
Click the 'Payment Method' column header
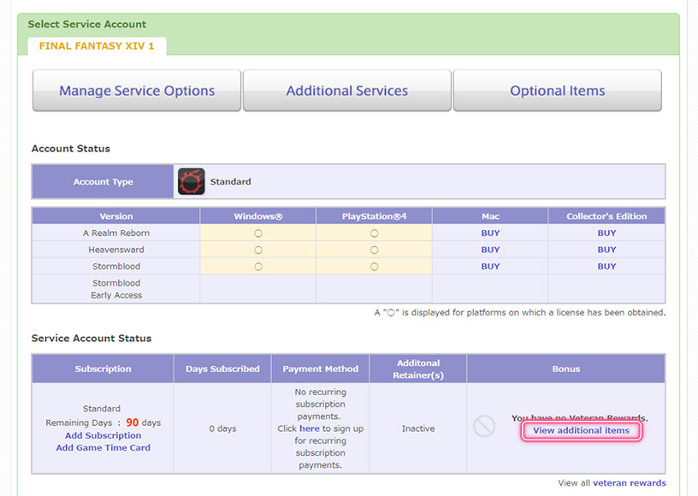click(x=321, y=369)
